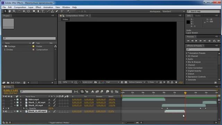
Task: Select the Roto Brush tool
Action: tap(62, 11)
